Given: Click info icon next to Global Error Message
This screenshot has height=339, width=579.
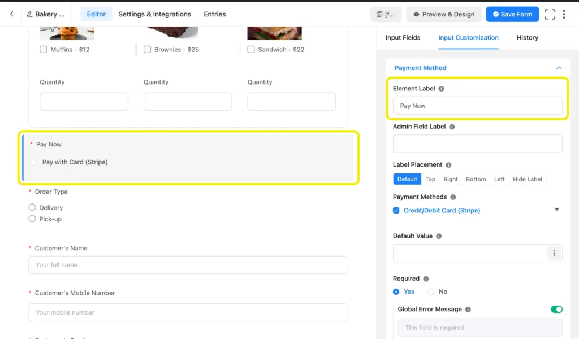Looking at the screenshot, I should tap(468, 310).
